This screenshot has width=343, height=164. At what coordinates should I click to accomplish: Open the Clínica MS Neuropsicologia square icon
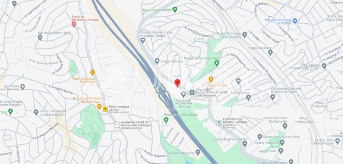coord(192,92)
